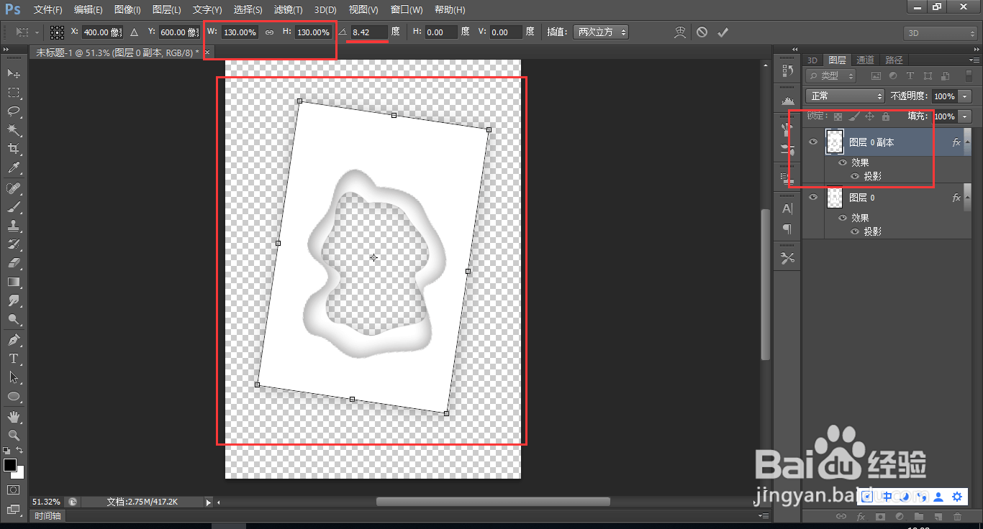
Task: Select the Eraser tool
Action: click(14, 263)
